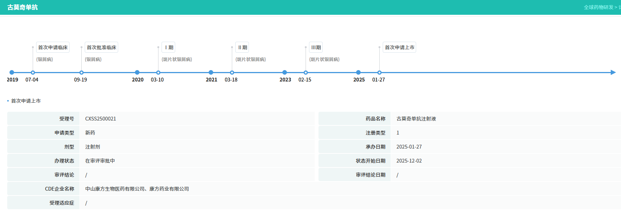Click acceptance number CXSS2500021

[101, 119]
